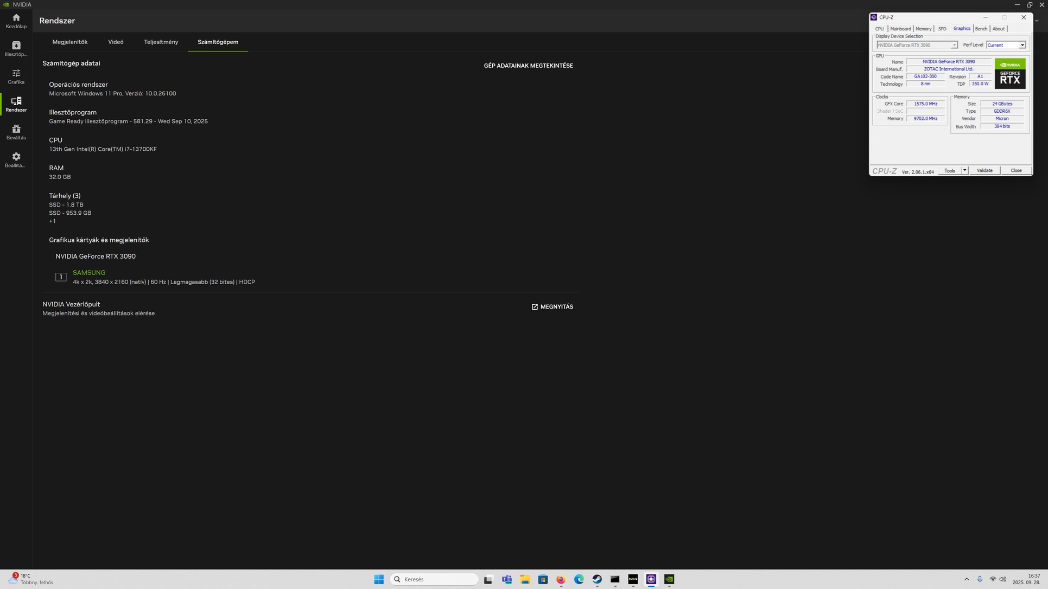Click the Firefox icon in taskbar
Image resolution: width=1048 pixels, height=589 pixels.
coord(561,579)
